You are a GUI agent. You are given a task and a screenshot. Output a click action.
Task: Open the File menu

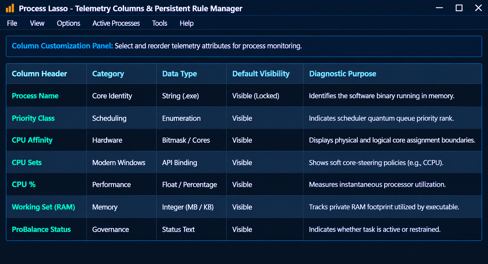pyautogui.click(x=12, y=23)
